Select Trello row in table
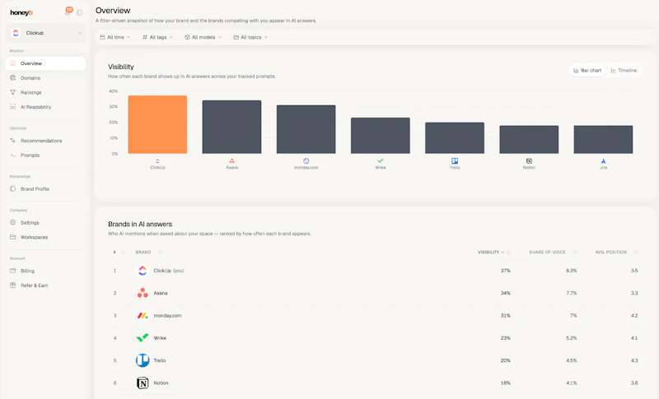This screenshot has width=659, height=399. point(376,360)
